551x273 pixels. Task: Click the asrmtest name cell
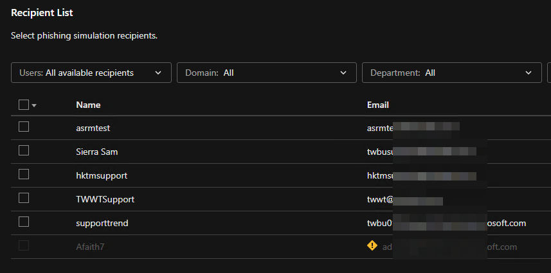93,128
